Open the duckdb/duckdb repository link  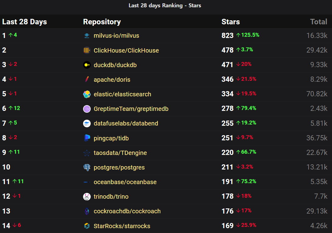115,65
